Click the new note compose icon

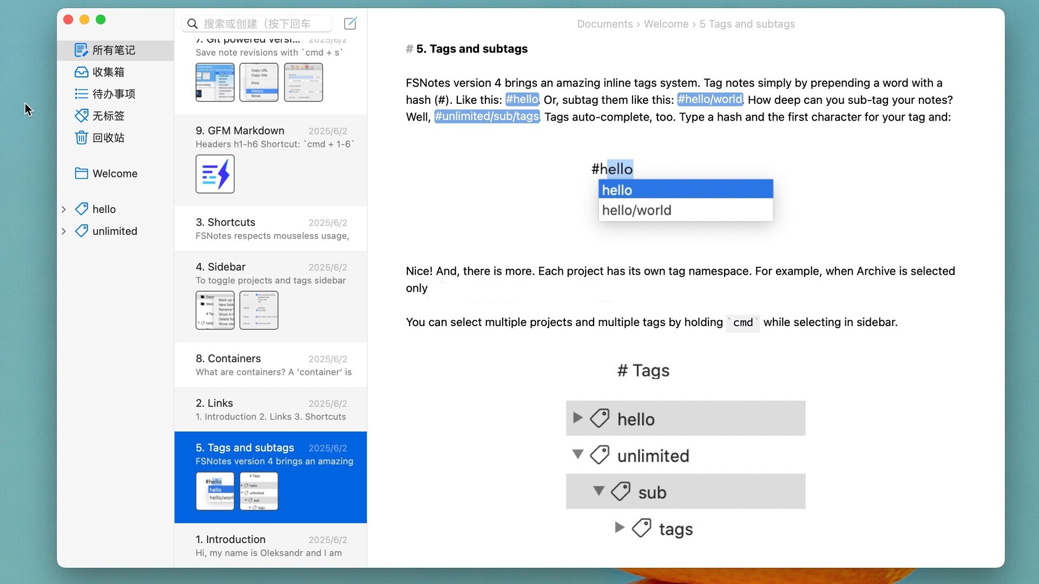pyautogui.click(x=350, y=23)
